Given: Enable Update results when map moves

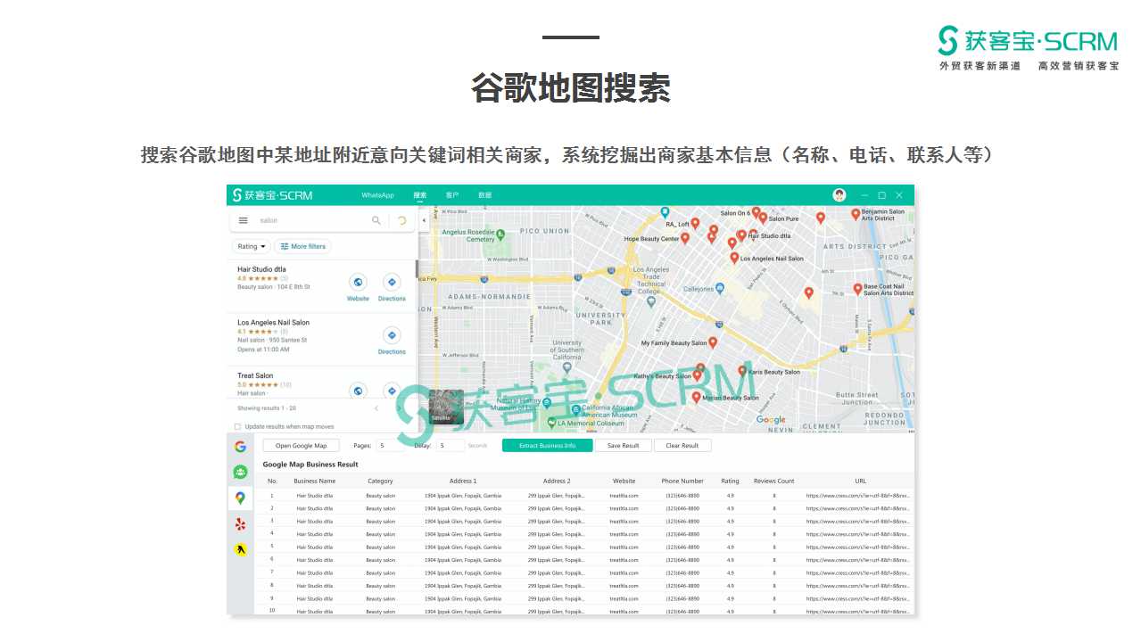Looking at the screenshot, I should 237,427.
